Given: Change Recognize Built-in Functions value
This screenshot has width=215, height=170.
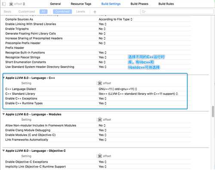Looking at the screenshot, I should click(x=102, y=53).
